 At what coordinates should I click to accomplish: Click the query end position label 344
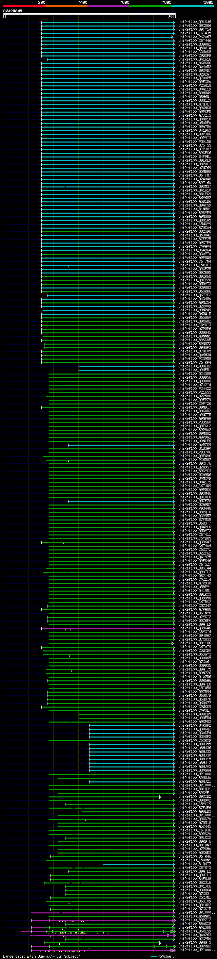pos(171,17)
